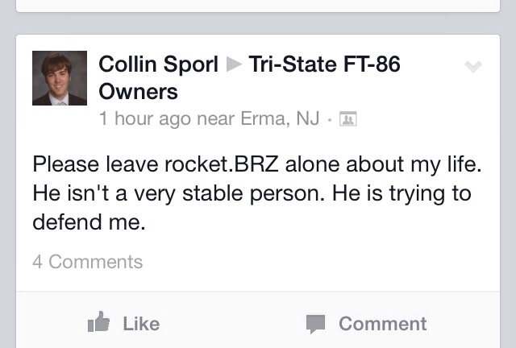Tap the speech bubble Comment icon

click(315, 324)
